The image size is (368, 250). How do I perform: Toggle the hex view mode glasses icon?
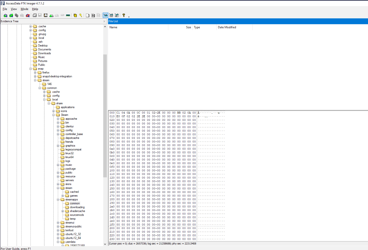[x=116, y=15]
